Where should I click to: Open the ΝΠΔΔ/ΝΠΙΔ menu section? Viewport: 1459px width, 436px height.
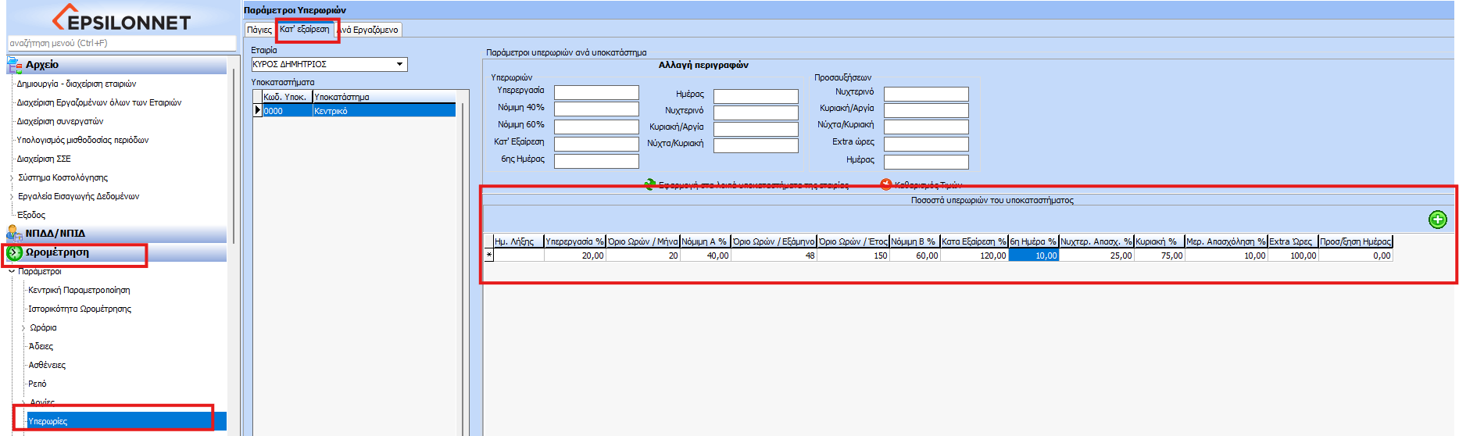116,233
